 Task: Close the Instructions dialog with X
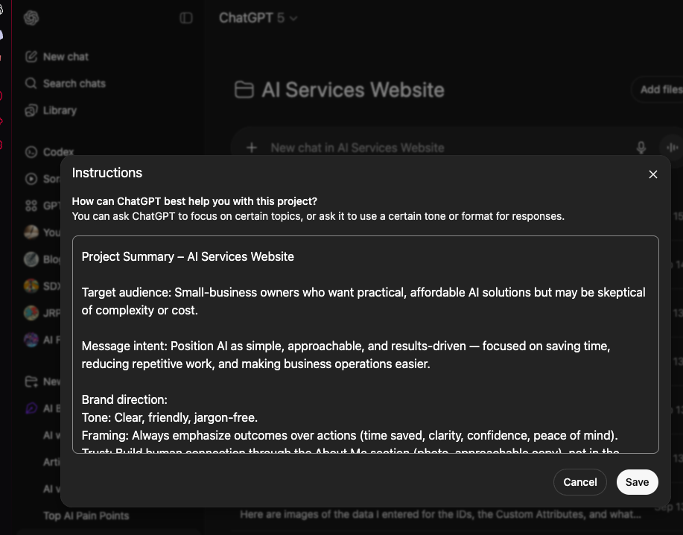pyautogui.click(x=653, y=174)
